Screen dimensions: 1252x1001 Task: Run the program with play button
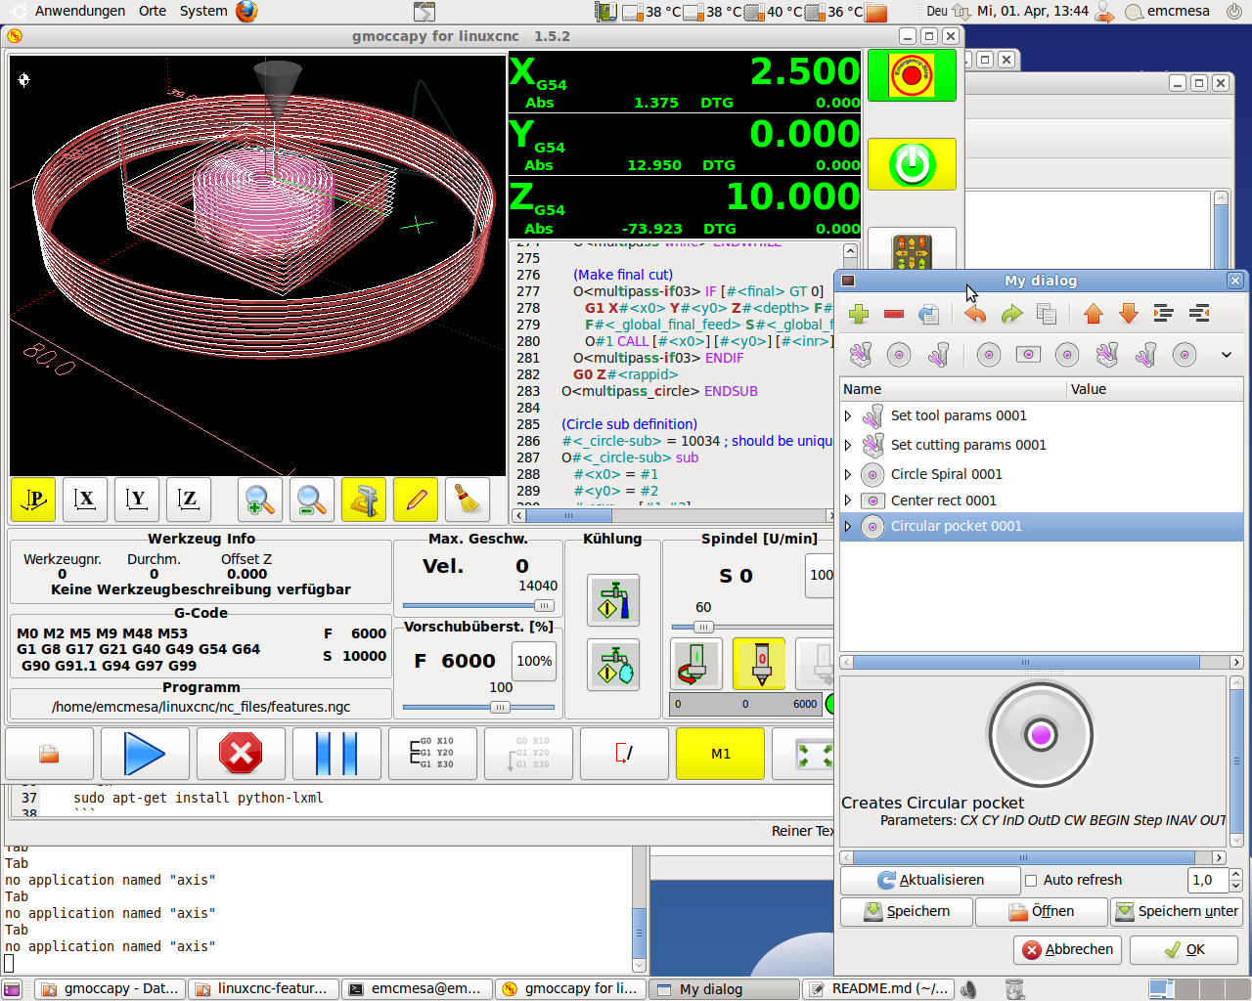coord(145,754)
